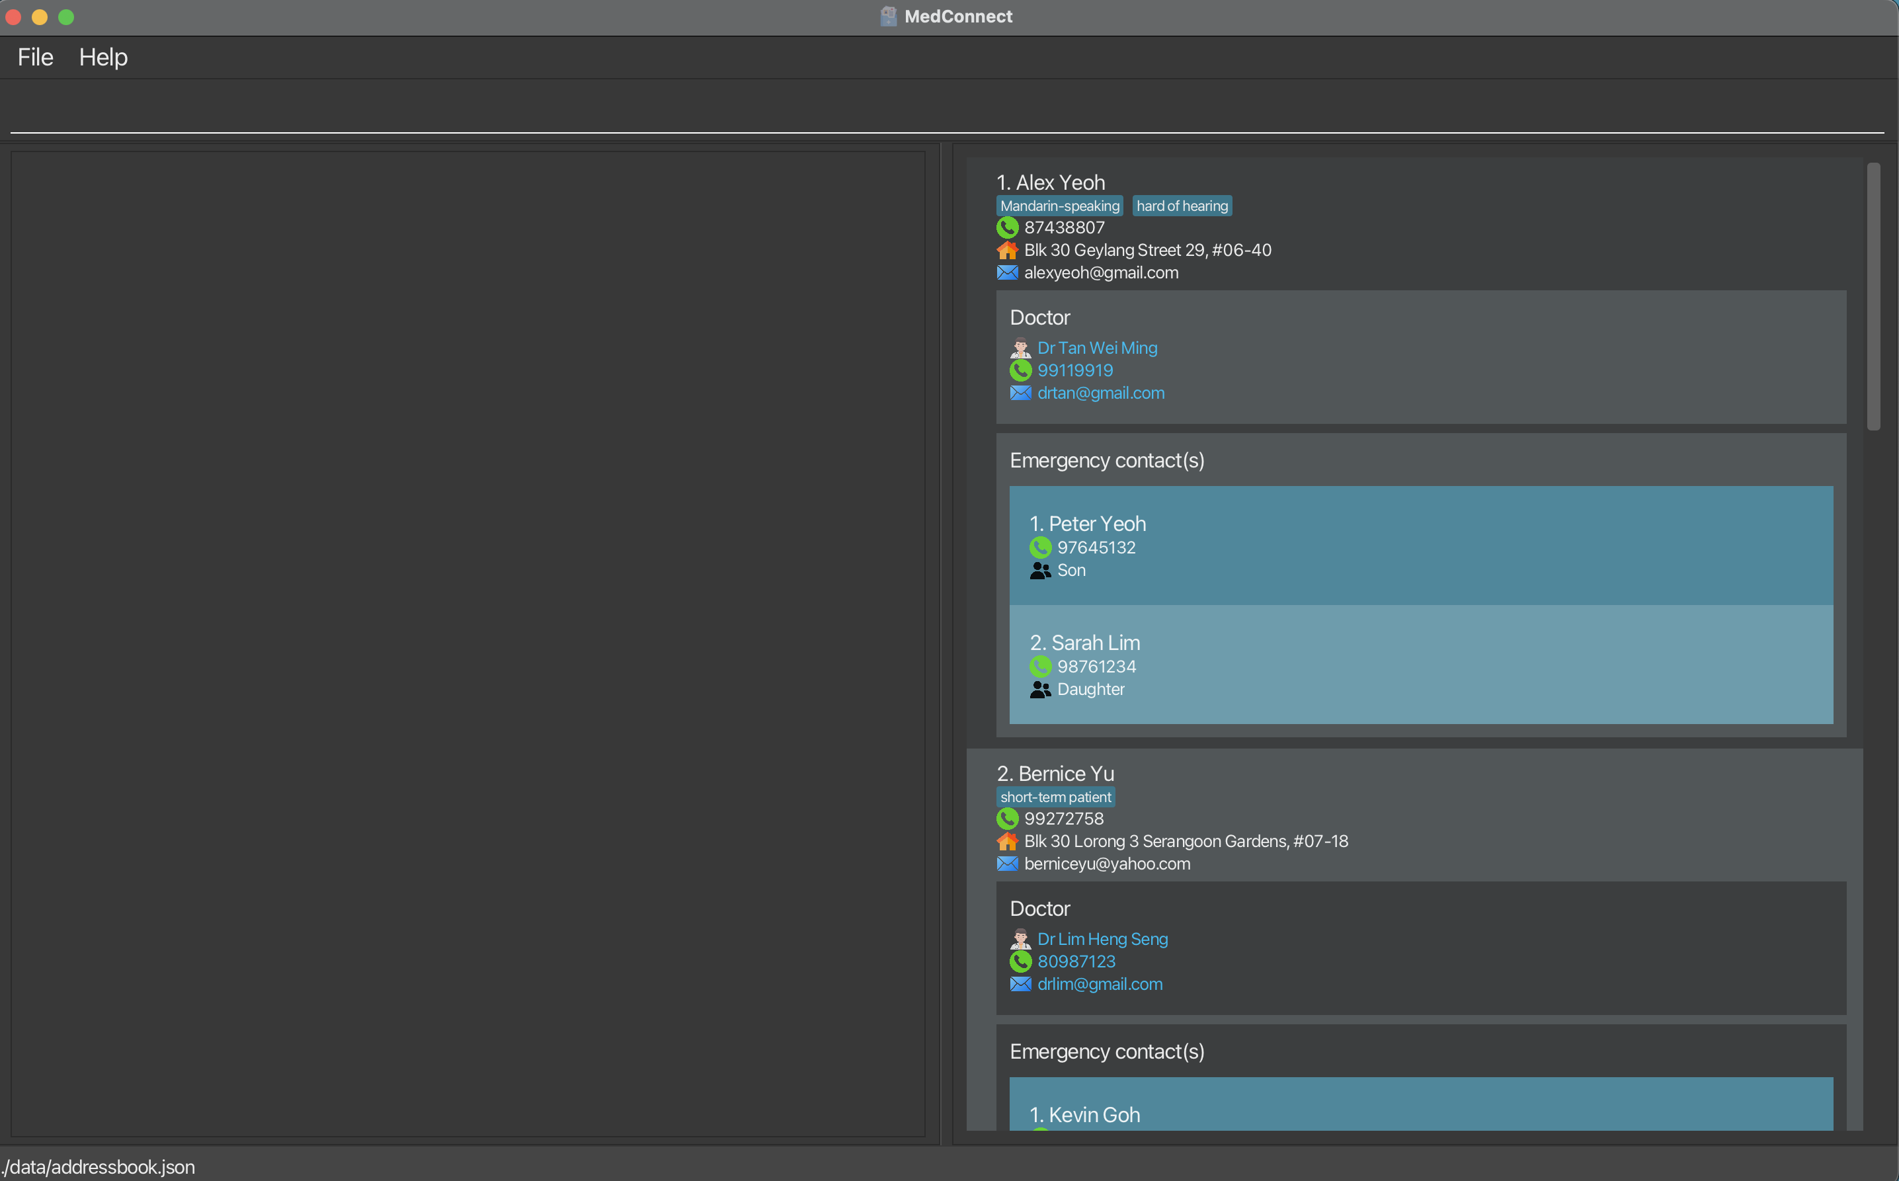Click the drlim@gmail.com link

click(1100, 984)
